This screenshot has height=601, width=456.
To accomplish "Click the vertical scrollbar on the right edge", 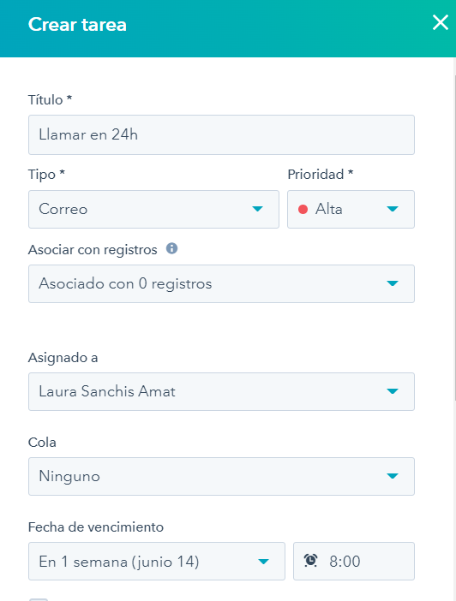I will pos(454,238).
